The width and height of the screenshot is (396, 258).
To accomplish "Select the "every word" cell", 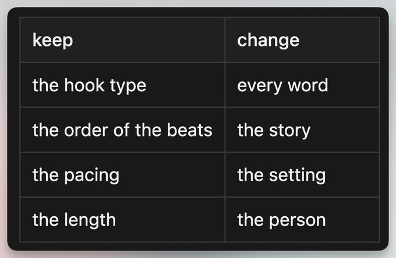I will click(302, 85).
